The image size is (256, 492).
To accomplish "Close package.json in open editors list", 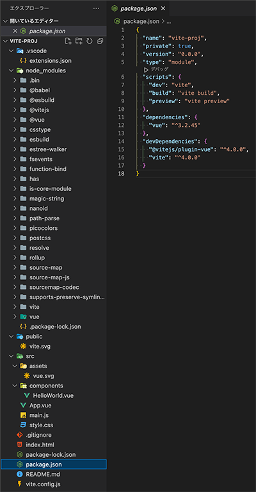I will click(15, 31).
